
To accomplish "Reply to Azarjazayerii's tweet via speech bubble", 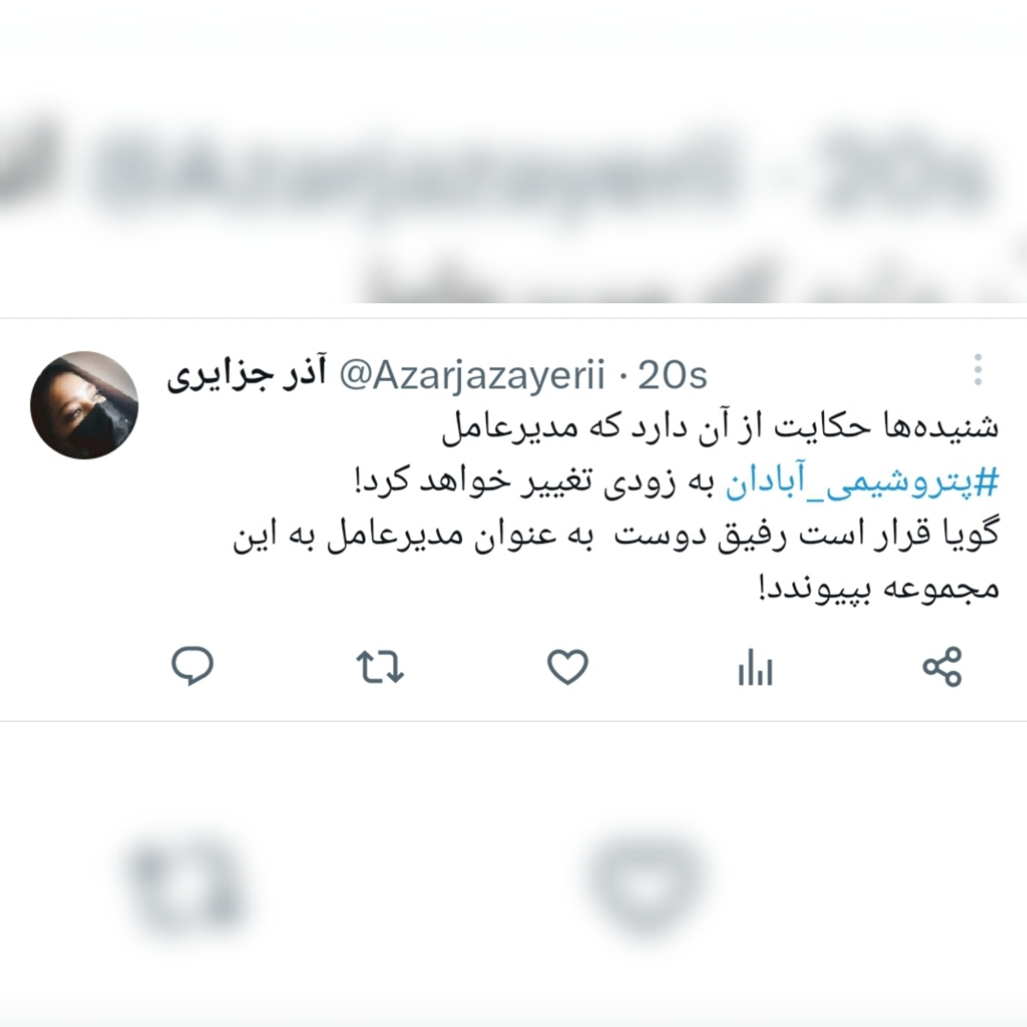I will [x=193, y=666].
